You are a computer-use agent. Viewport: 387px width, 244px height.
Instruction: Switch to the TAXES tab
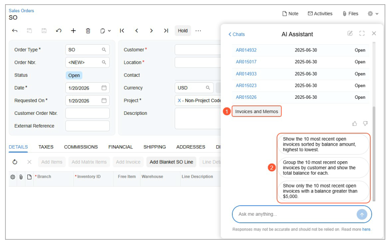tap(46, 147)
